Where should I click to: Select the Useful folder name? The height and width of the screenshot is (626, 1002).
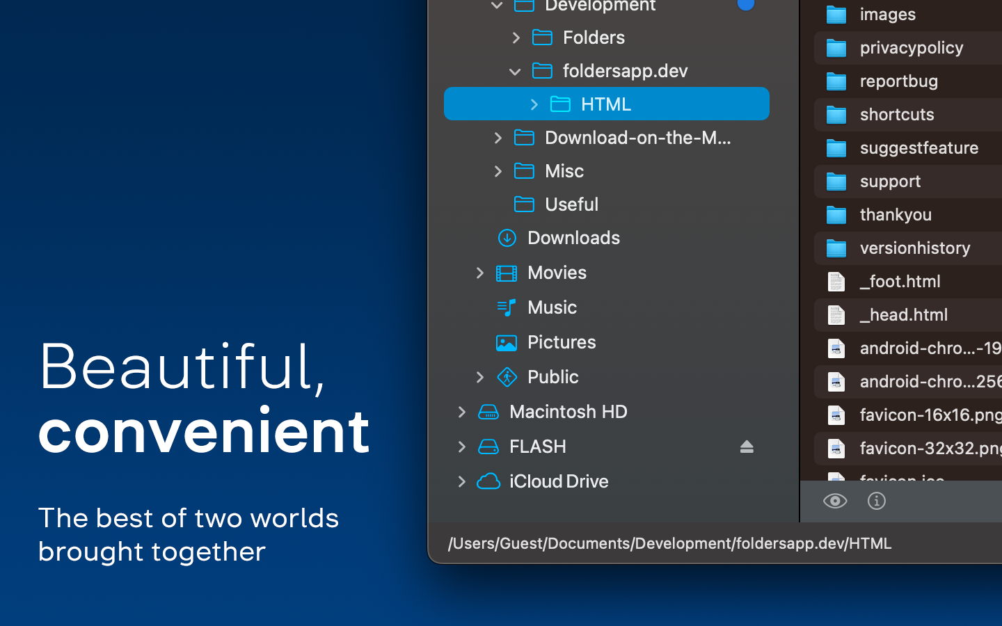[x=571, y=204]
